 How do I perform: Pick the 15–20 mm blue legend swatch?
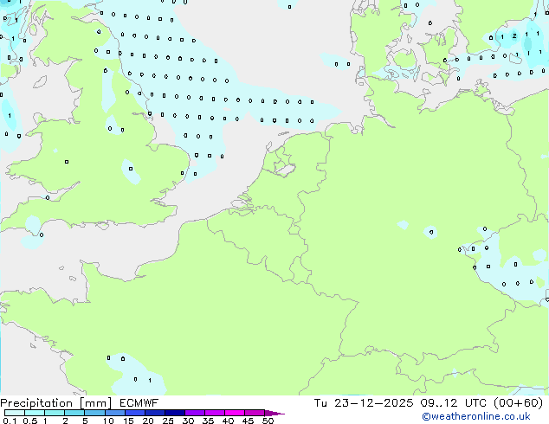pyautogui.click(x=134, y=413)
